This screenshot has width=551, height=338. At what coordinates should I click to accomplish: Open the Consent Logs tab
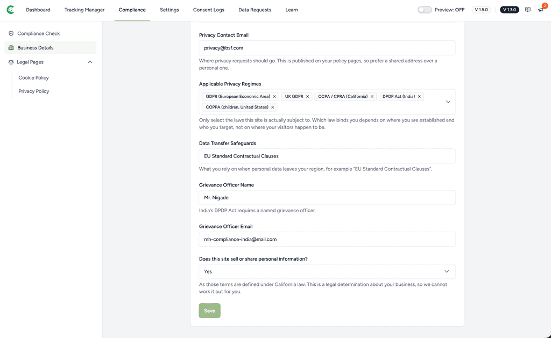coord(209,10)
